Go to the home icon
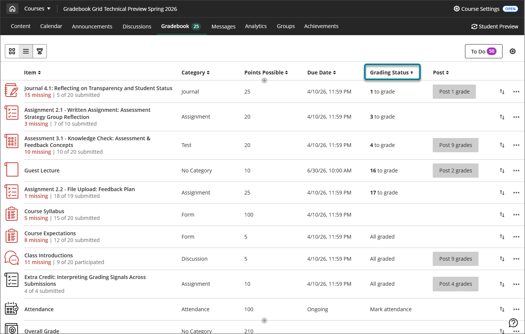 (x=12, y=9)
